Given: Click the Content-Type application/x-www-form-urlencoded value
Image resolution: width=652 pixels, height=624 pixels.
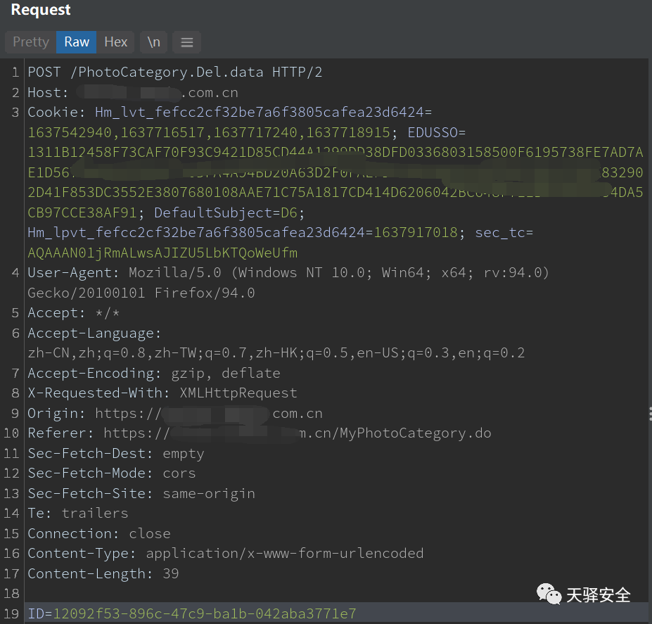Looking at the screenshot, I should pyautogui.click(x=285, y=554).
